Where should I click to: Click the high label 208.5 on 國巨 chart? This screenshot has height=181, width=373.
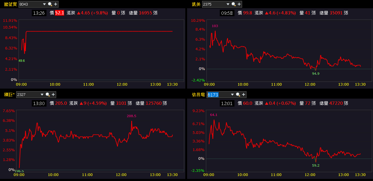131,116
